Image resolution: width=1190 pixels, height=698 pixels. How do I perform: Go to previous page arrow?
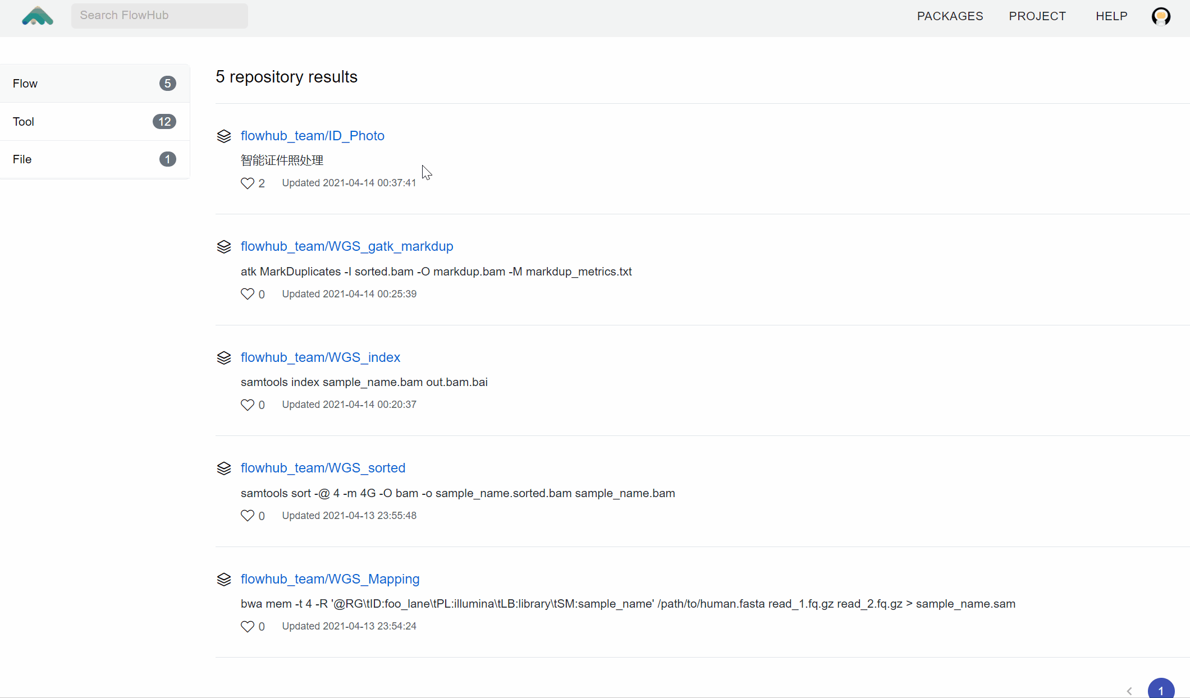[x=1129, y=691]
